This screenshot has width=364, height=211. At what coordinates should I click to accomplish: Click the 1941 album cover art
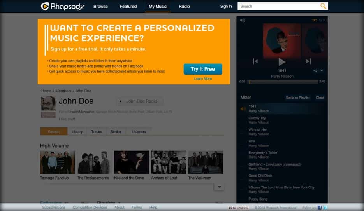(x=282, y=40)
